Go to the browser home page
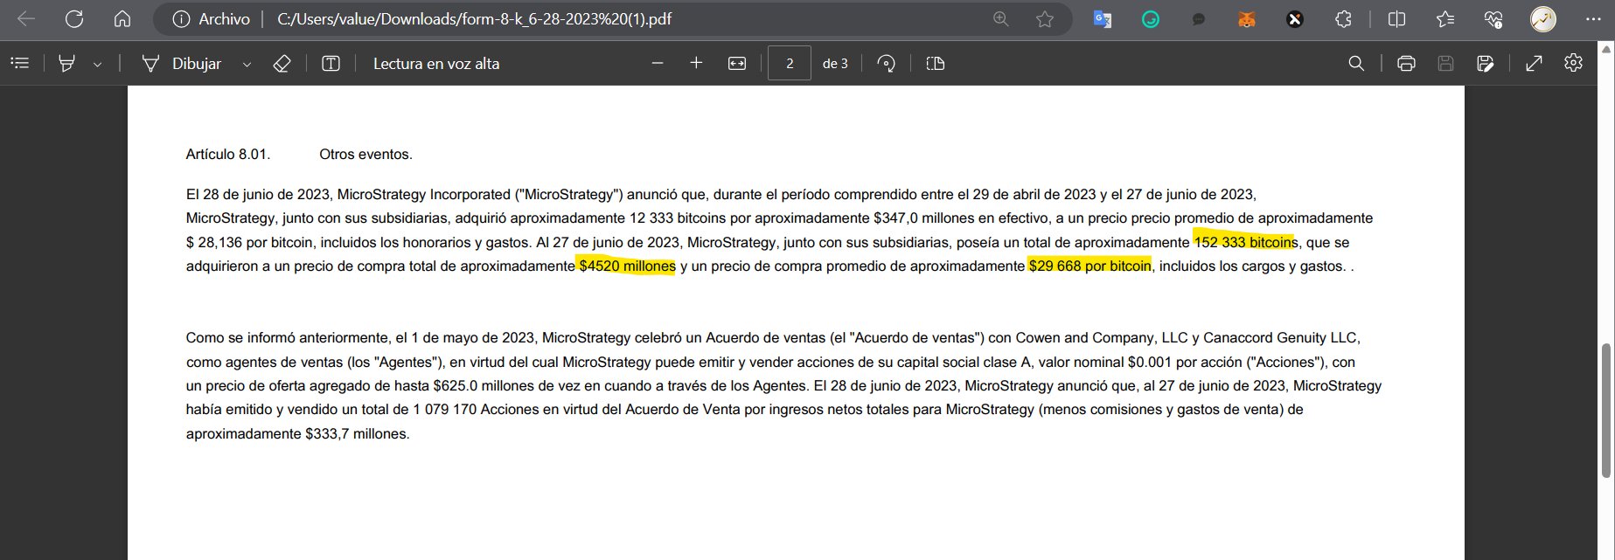The width and height of the screenshot is (1615, 560). click(122, 19)
